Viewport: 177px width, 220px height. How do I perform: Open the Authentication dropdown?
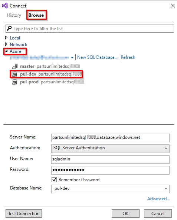coord(110,149)
